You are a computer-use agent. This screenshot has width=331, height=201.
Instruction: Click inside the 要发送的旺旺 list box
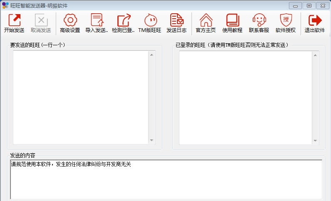81,98
